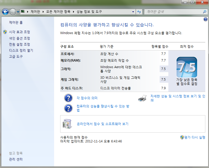Click 최저 점수 column header
The height and width of the screenshot is (168, 209).
coord(187,46)
